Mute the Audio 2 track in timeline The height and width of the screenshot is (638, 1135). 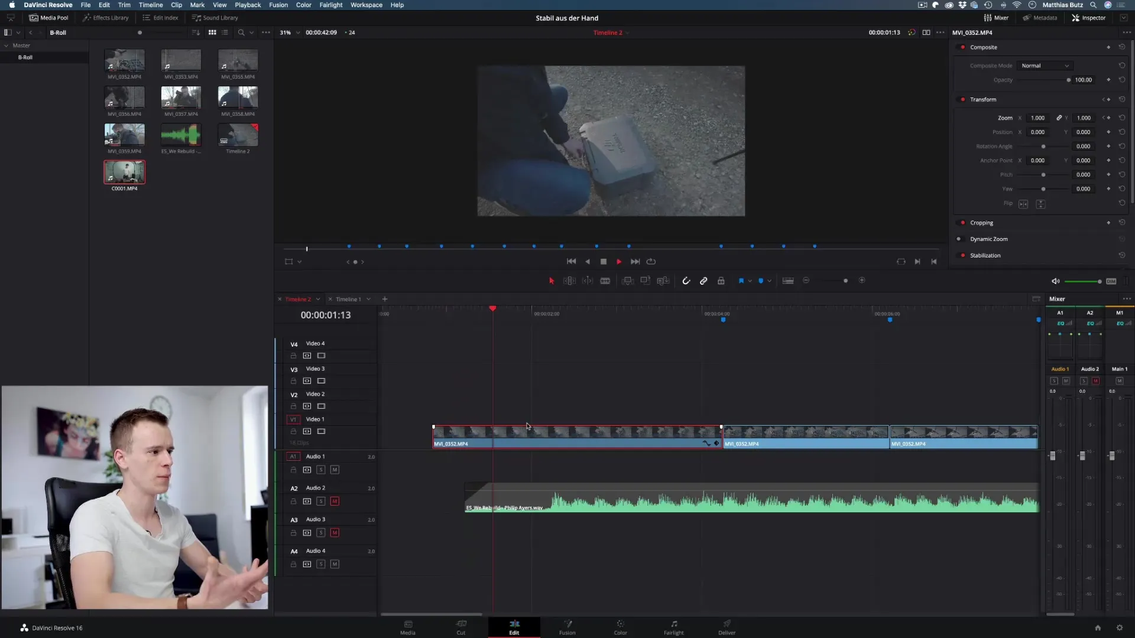click(x=335, y=502)
